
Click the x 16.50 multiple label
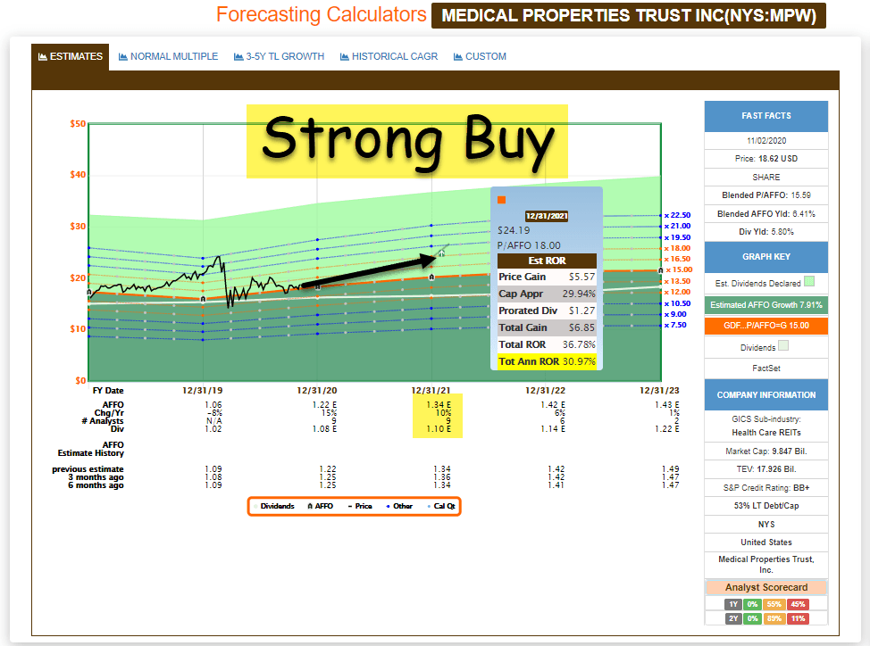click(677, 259)
